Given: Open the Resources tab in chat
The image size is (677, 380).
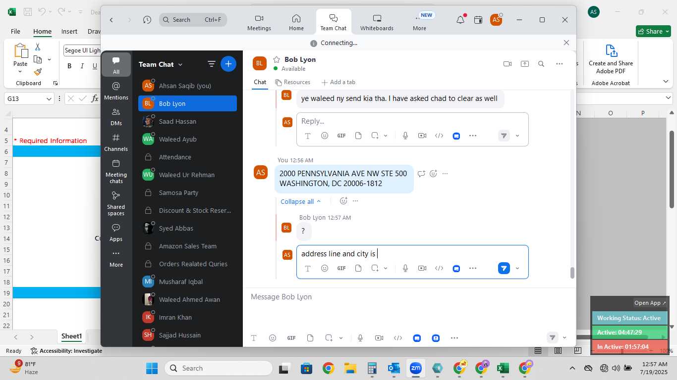Looking at the screenshot, I should click(292, 82).
